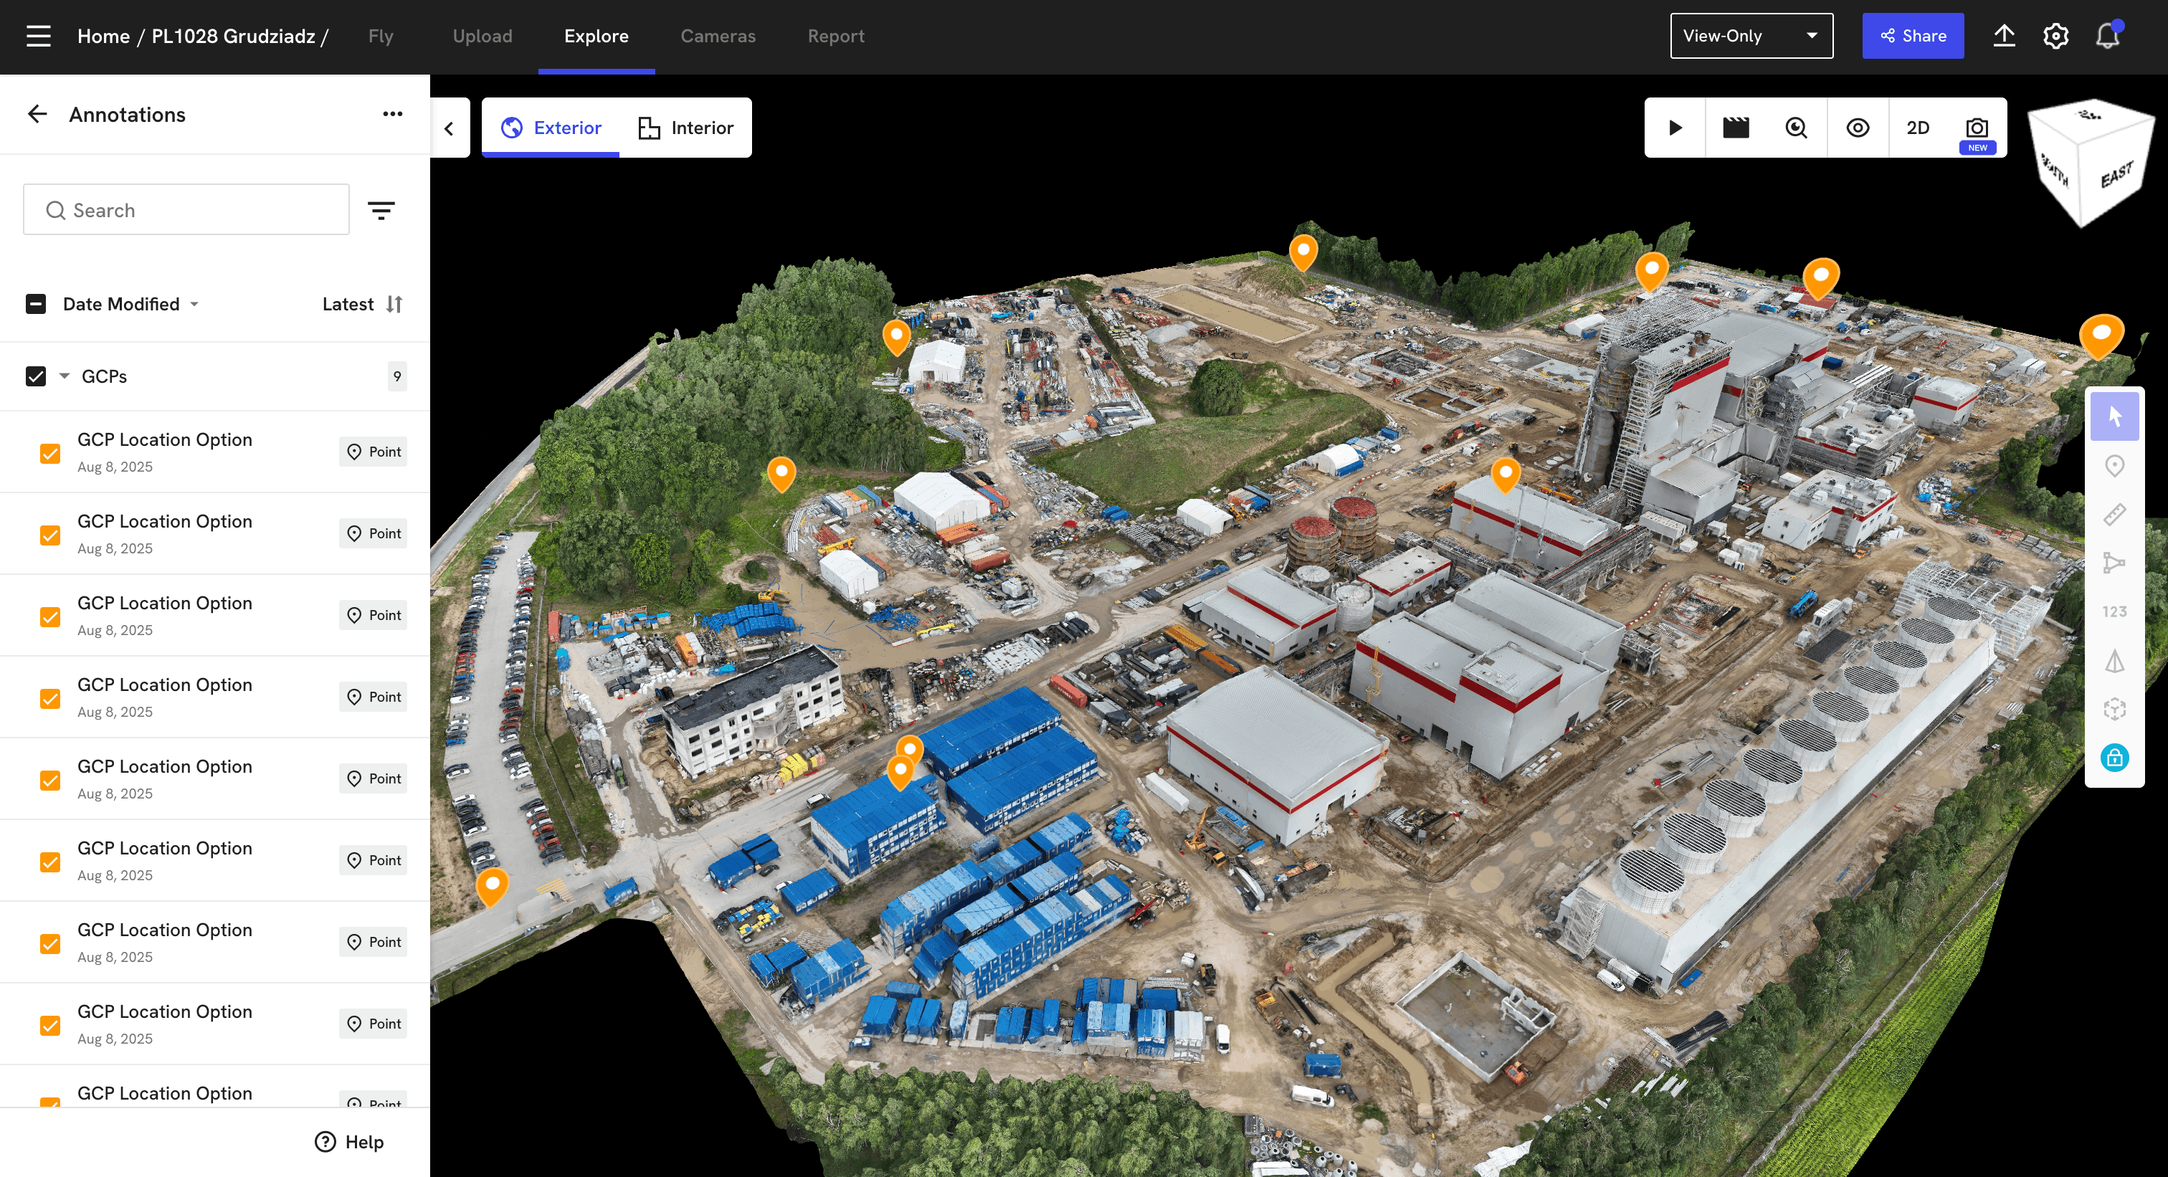Click the teal lock icon
Screen dimensions: 2168x1177
point(2114,758)
